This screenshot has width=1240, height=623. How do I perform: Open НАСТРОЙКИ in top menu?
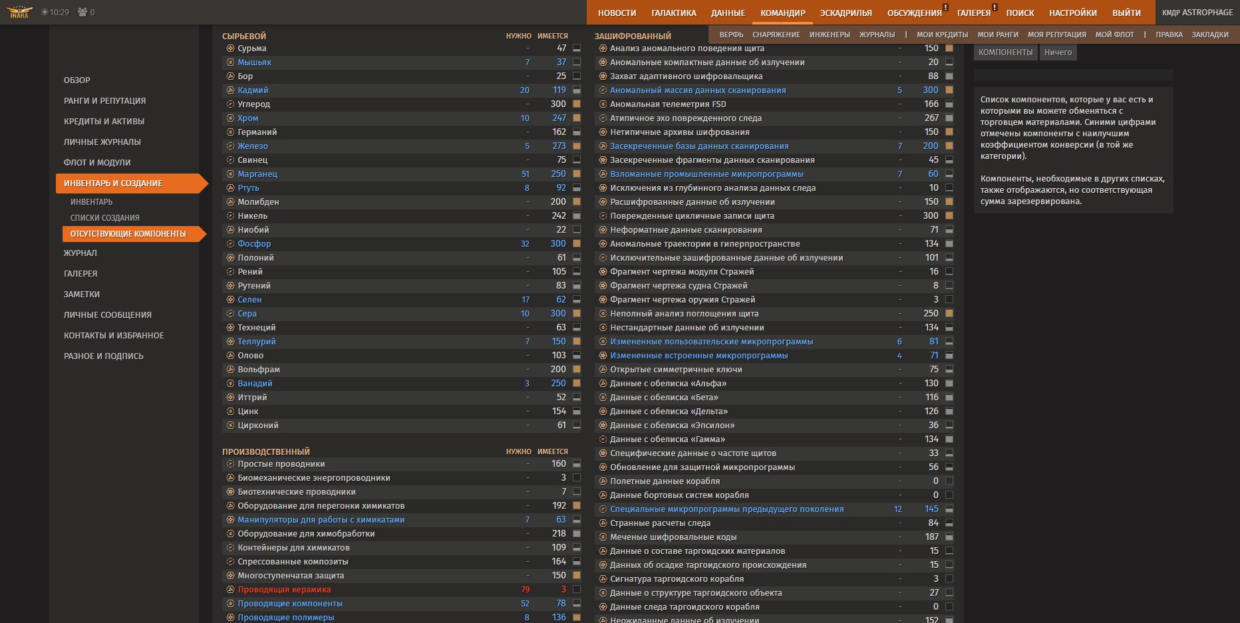(x=1072, y=13)
